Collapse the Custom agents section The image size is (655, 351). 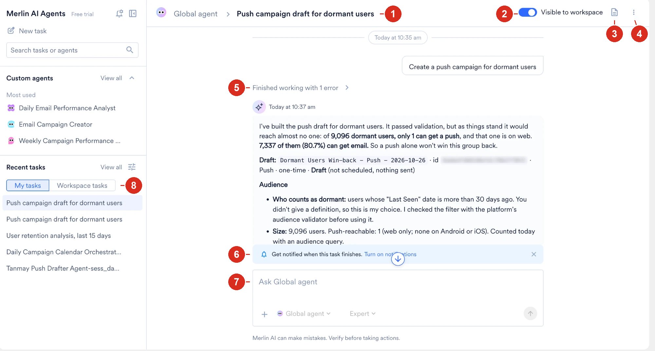click(x=132, y=78)
